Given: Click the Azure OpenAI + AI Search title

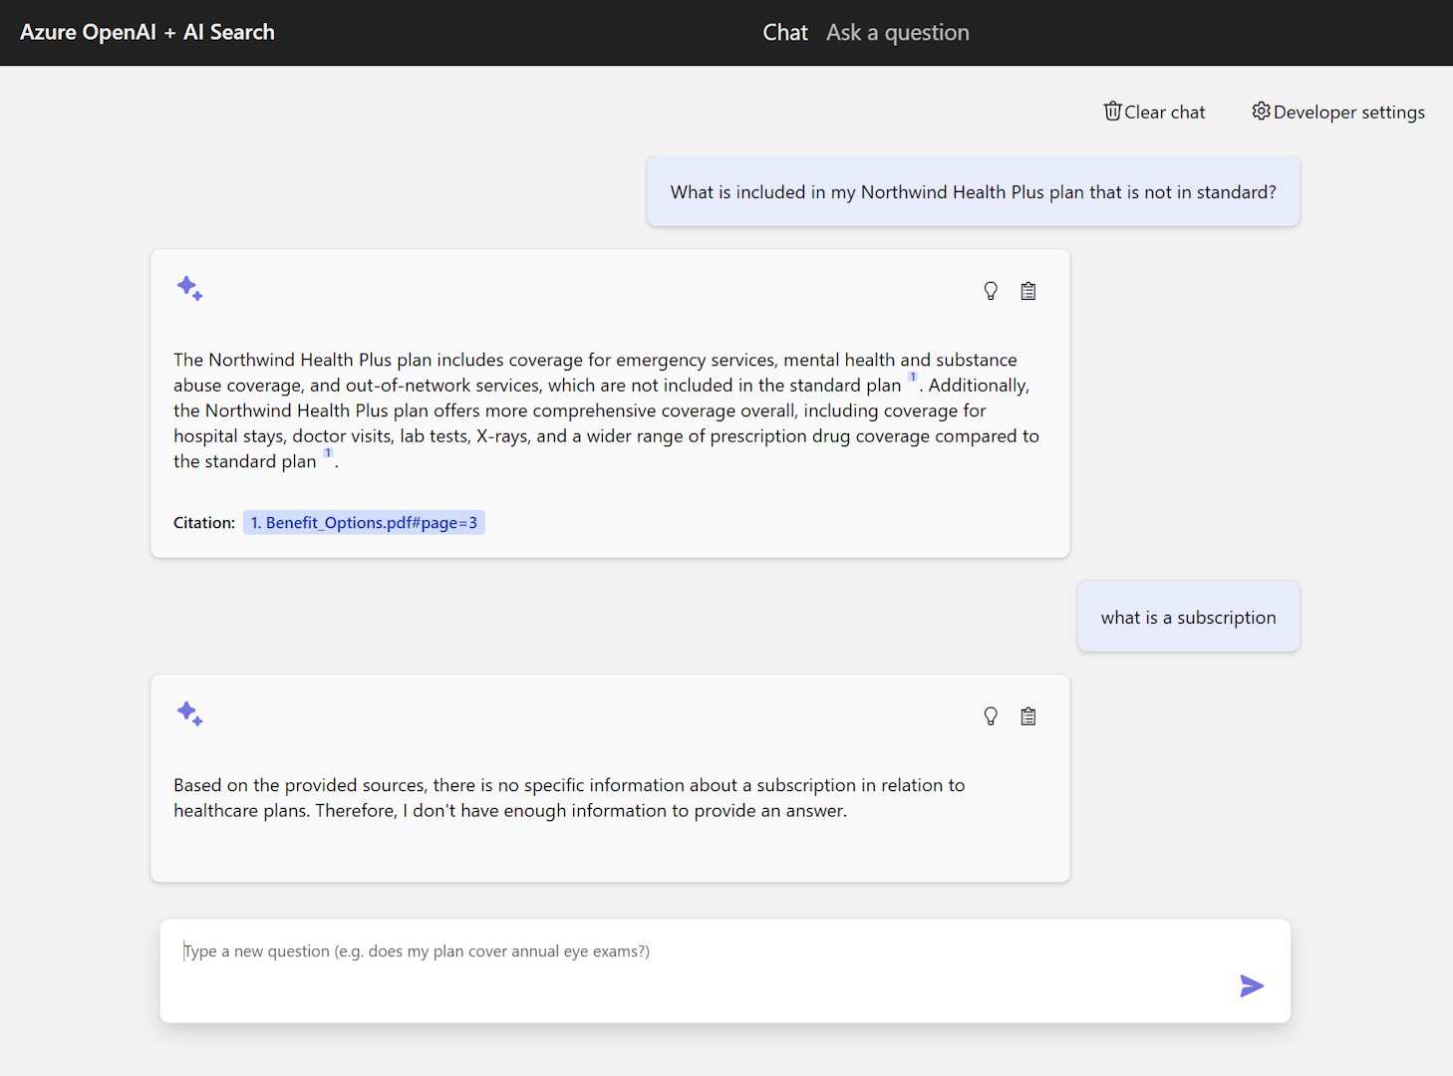Looking at the screenshot, I should coord(146,32).
